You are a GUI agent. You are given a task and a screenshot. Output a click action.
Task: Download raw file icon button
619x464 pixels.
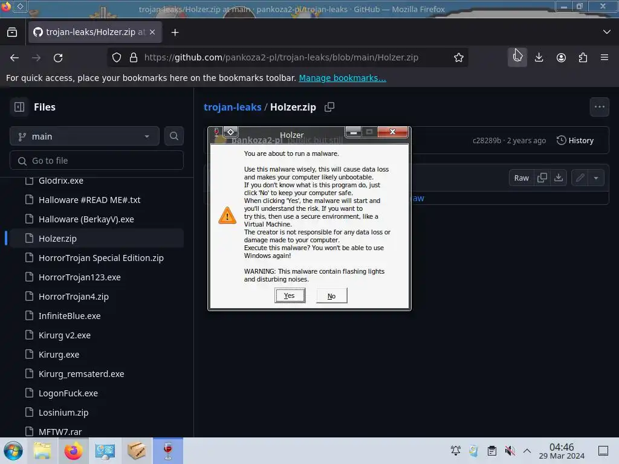click(x=559, y=178)
